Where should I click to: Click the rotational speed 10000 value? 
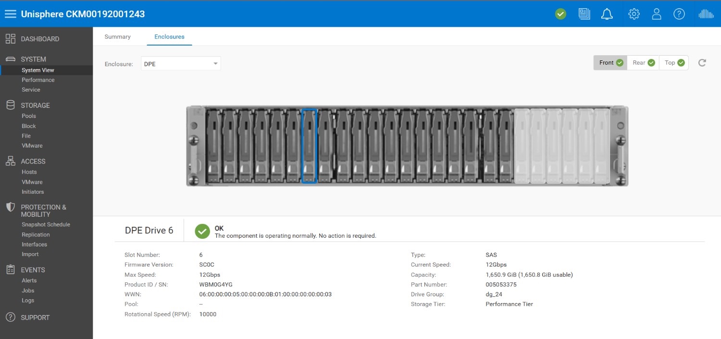tap(208, 315)
